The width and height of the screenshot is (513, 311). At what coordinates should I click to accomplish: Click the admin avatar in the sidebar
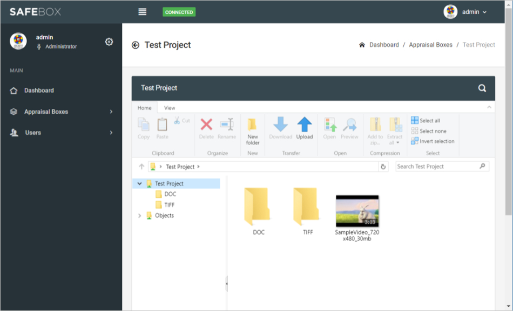(x=18, y=41)
